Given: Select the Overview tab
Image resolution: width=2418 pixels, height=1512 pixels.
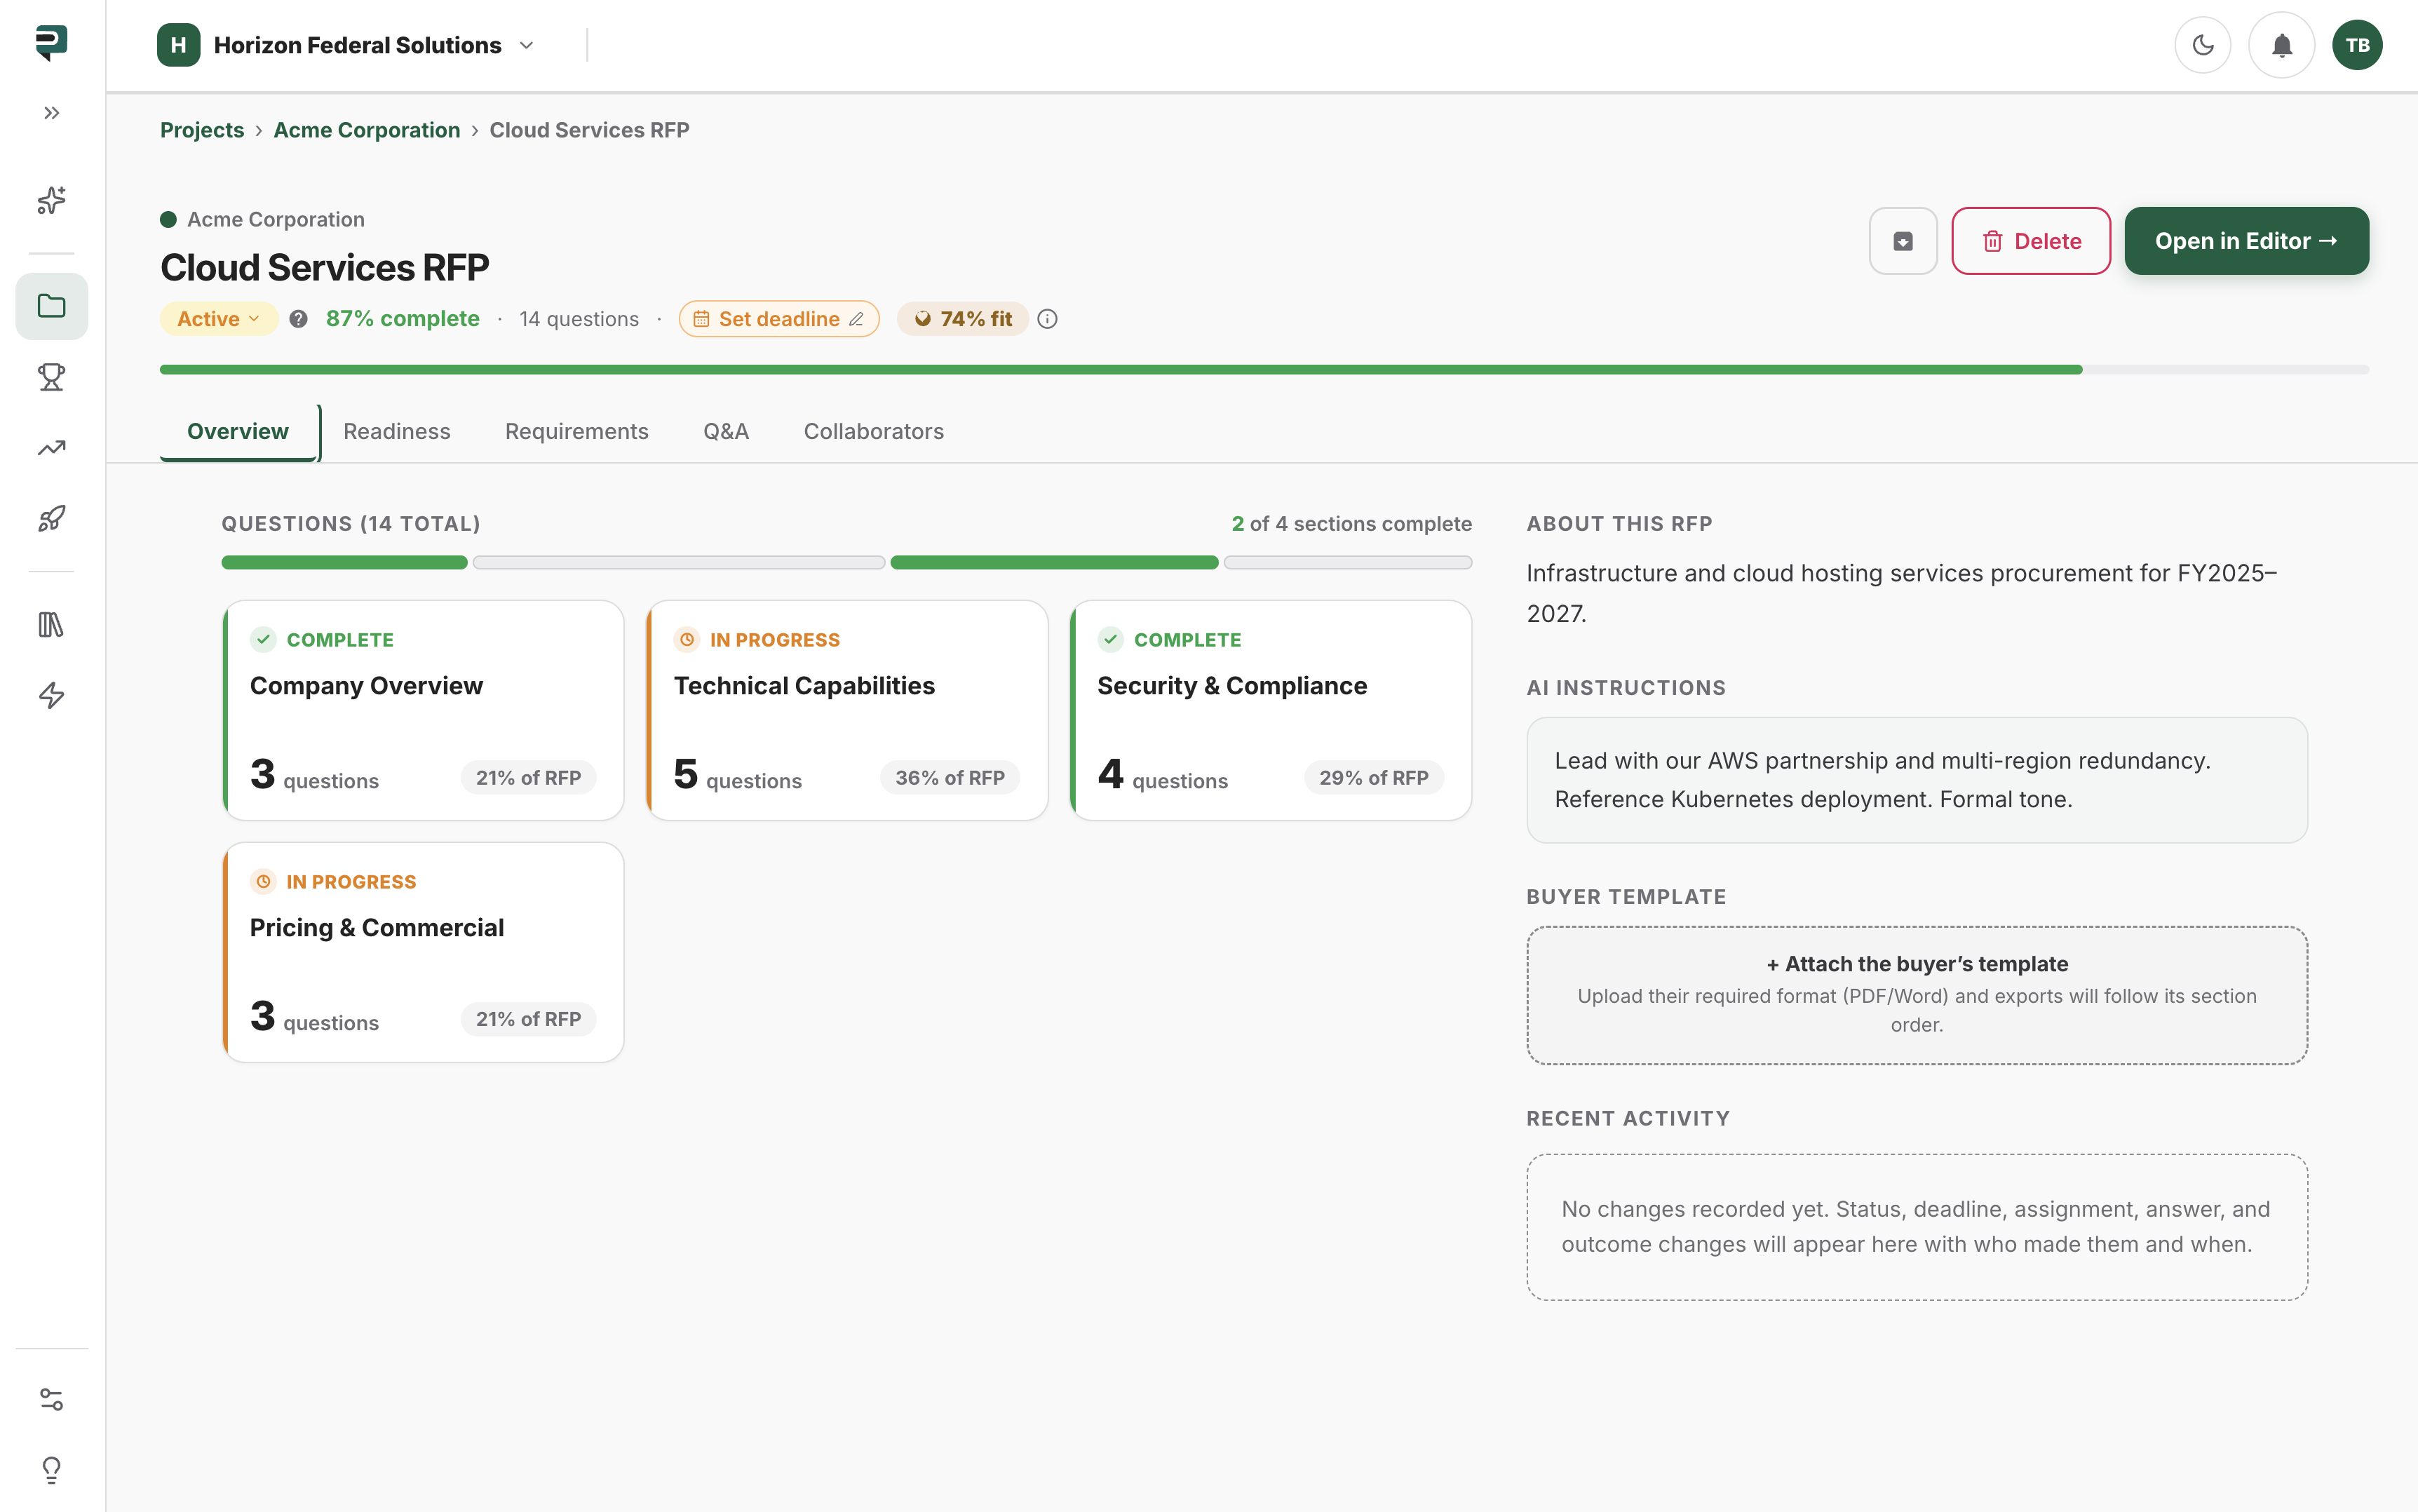Looking at the screenshot, I should click(238, 431).
